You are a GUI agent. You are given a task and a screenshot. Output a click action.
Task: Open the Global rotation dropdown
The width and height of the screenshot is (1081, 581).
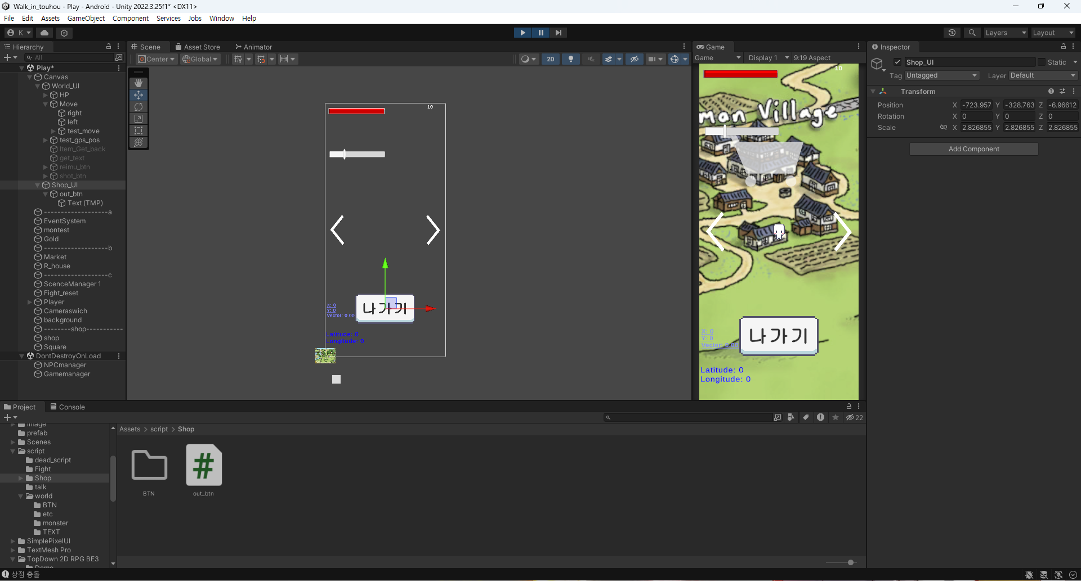pos(200,59)
